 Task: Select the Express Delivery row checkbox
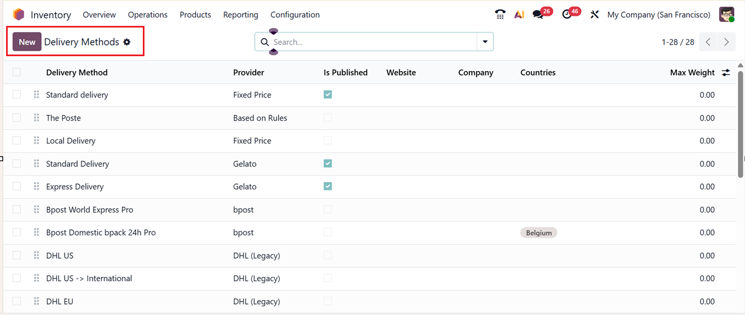pyautogui.click(x=17, y=187)
